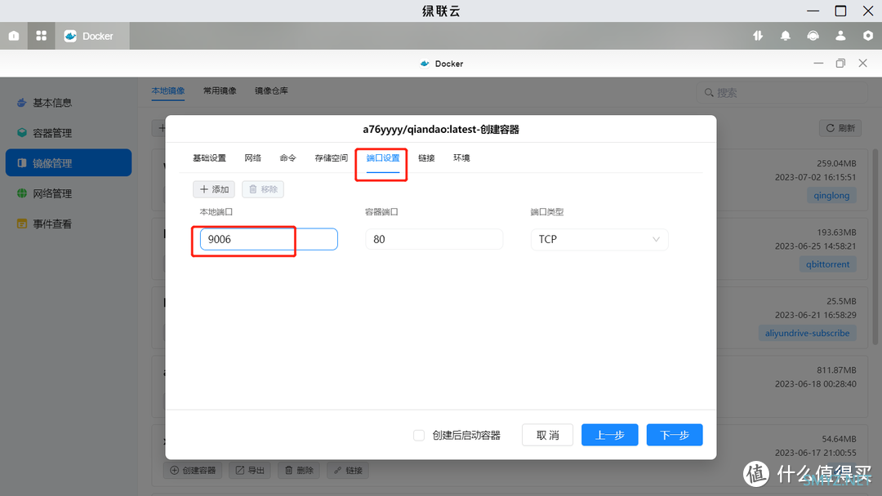Select the 环境 tab
The image size is (882, 496).
[461, 158]
